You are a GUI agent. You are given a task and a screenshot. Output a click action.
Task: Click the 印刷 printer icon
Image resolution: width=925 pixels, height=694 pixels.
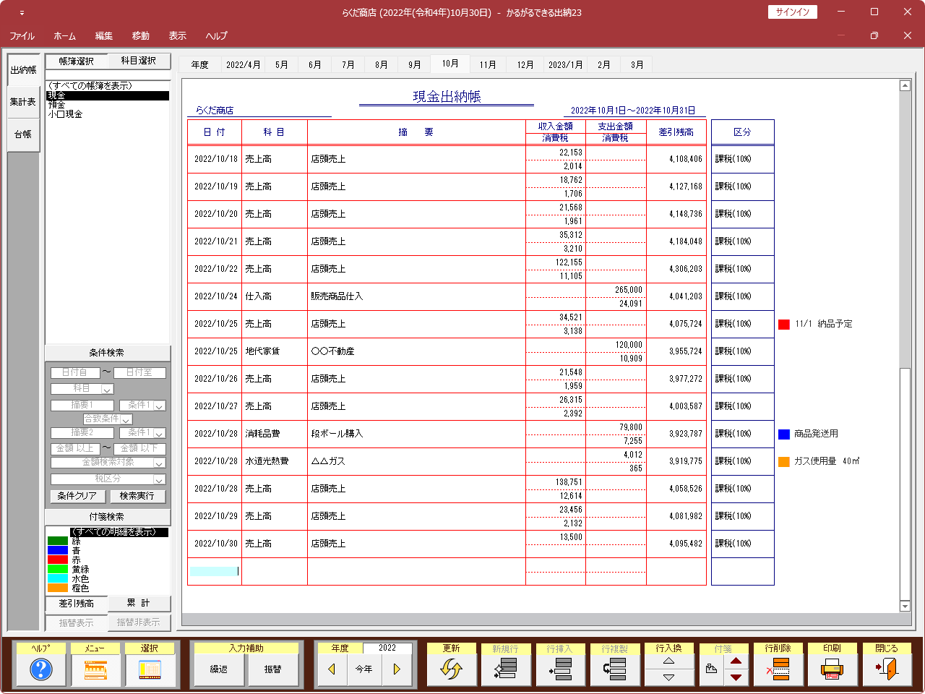832,670
